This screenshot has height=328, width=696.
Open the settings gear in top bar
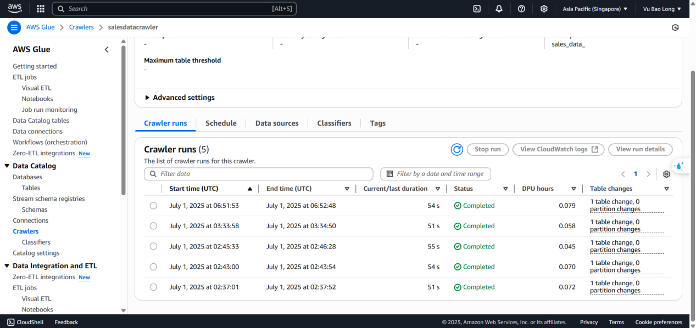pos(544,9)
